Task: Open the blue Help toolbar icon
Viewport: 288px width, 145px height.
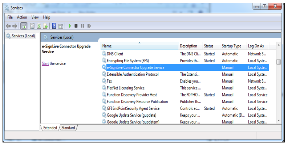Action: pyautogui.click(x=54, y=26)
